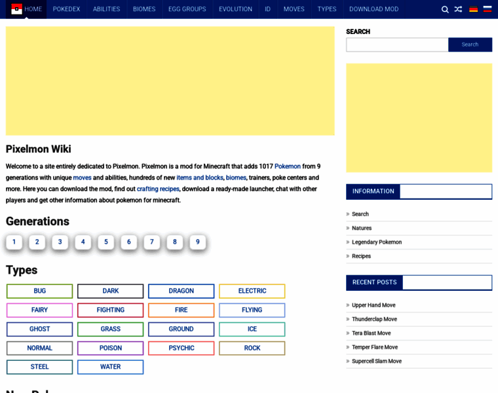Viewport: 498px width, 393px height.
Task: Open the Fighting type button
Action: [111, 310]
